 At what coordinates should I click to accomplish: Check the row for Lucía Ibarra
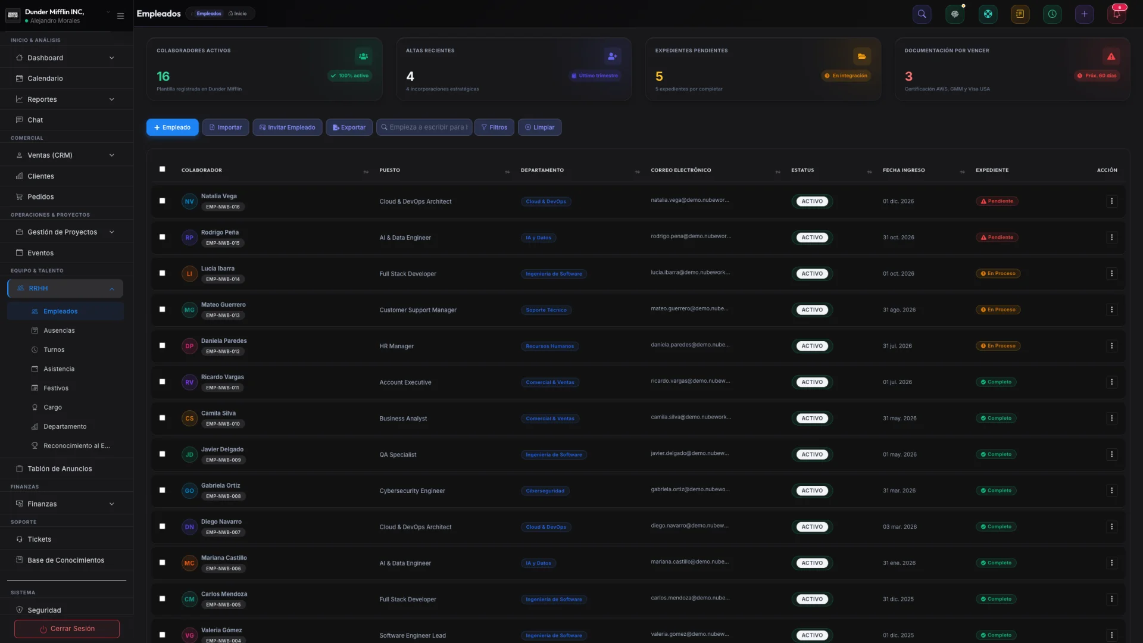162,273
